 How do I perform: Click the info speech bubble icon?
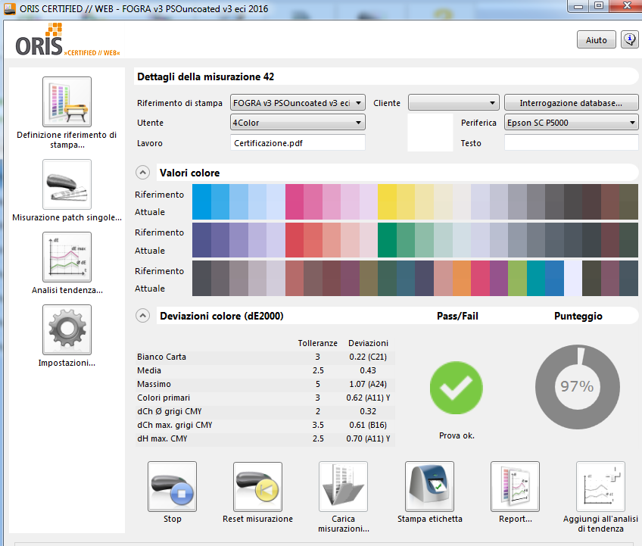(630, 39)
